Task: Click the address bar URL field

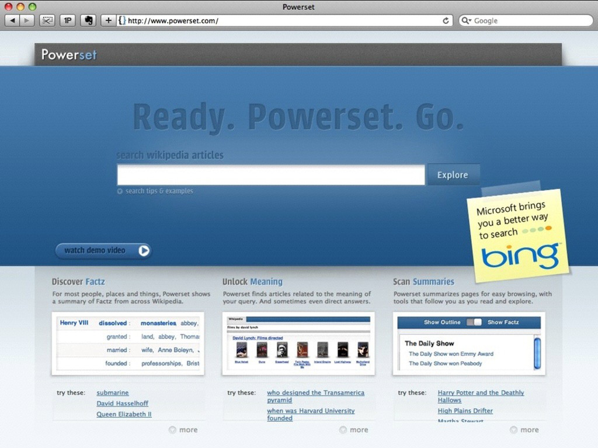Action: point(284,20)
